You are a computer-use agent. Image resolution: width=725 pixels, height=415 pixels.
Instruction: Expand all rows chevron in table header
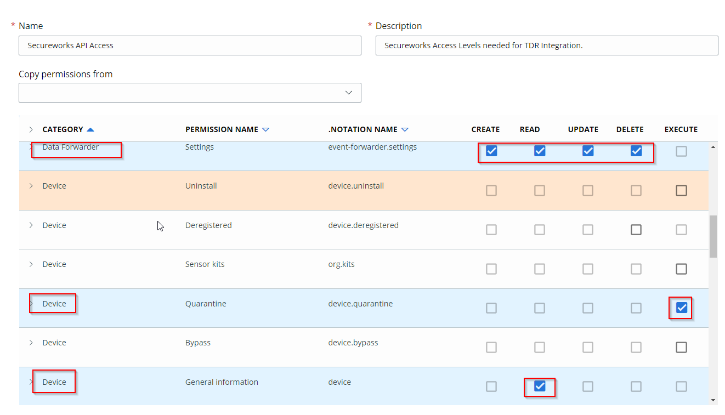(31, 130)
